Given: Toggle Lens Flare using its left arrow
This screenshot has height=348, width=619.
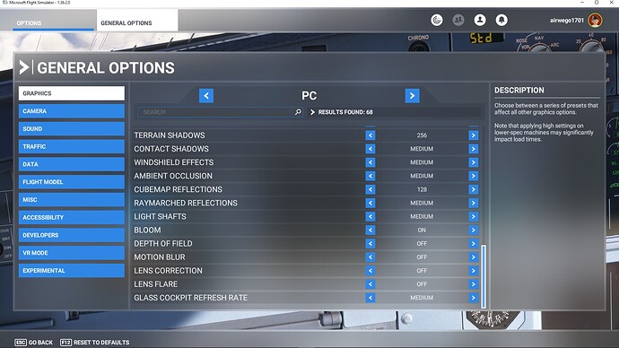Looking at the screenshot, I should point(371,284).
